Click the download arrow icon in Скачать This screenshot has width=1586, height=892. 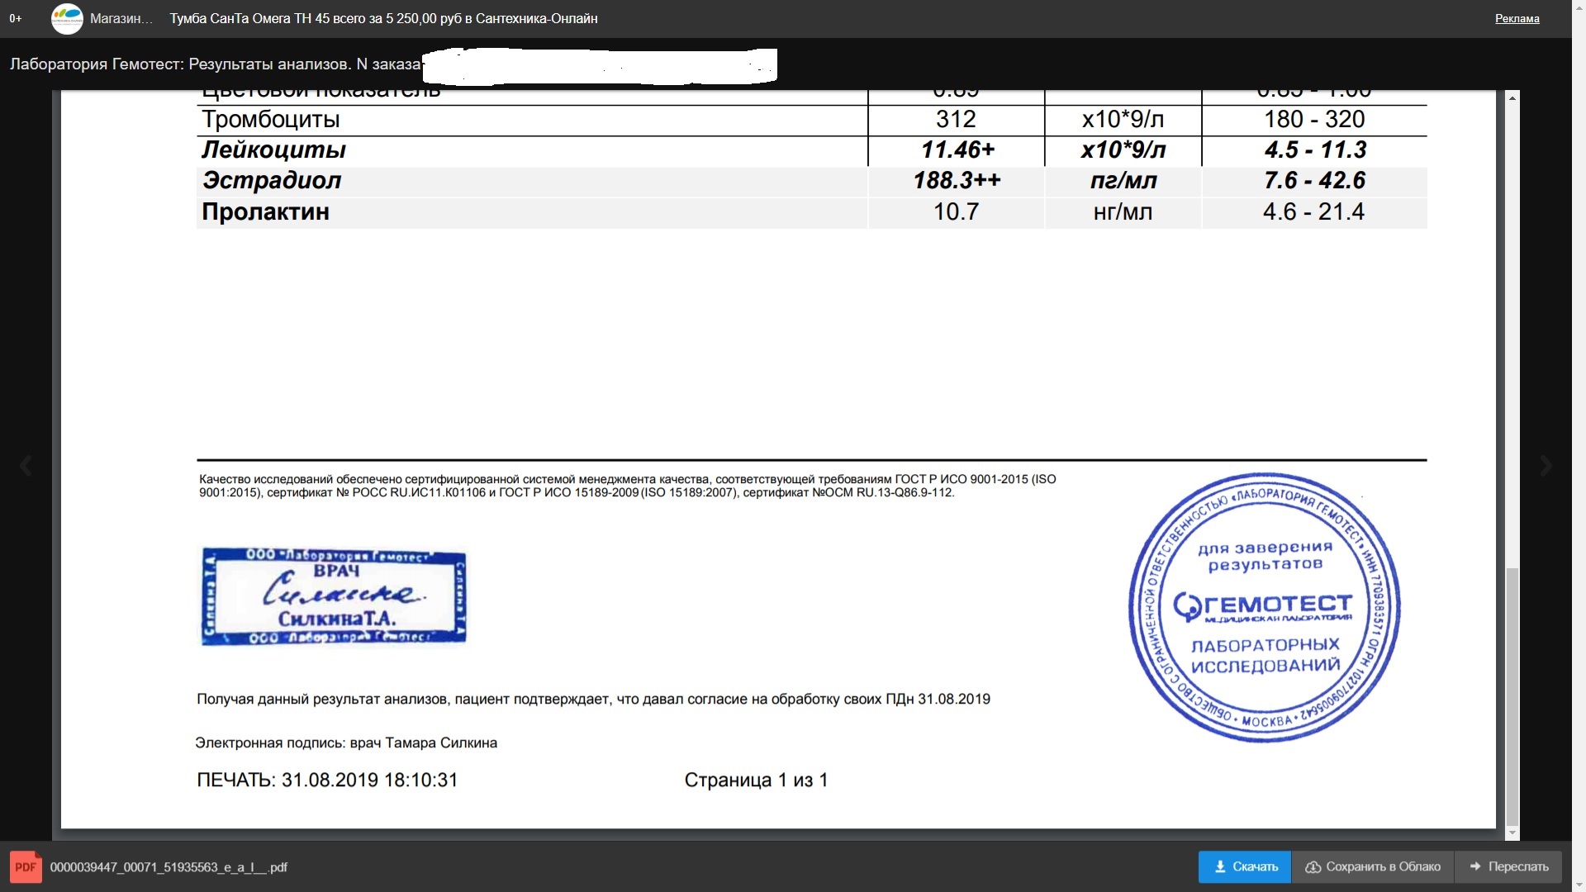[1220, 867]
